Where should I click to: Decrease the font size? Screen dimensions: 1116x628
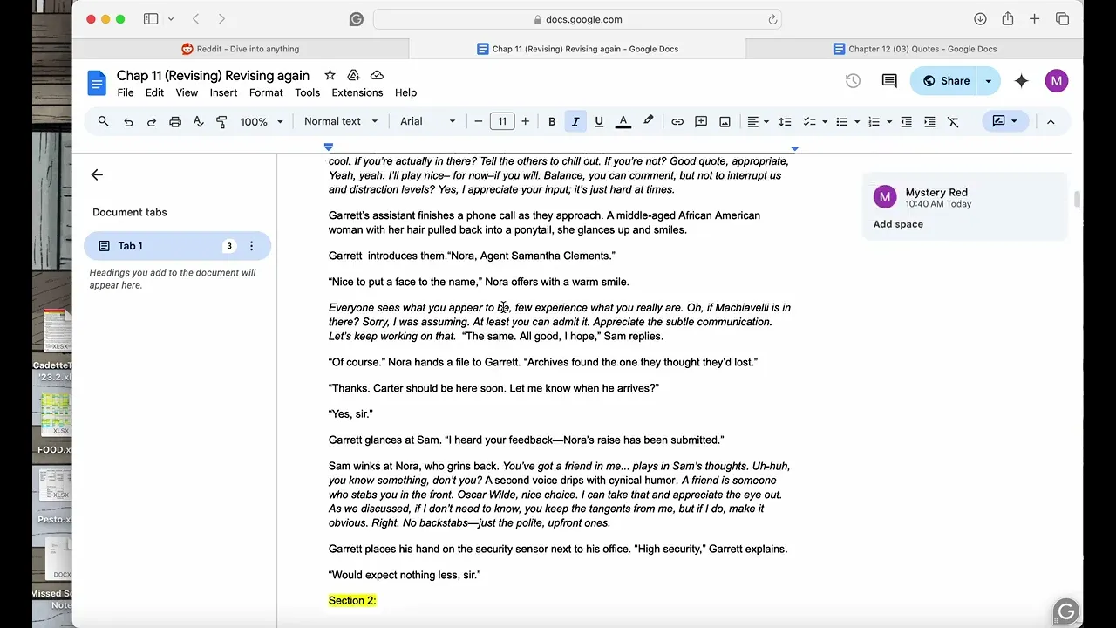coord(479,122)
